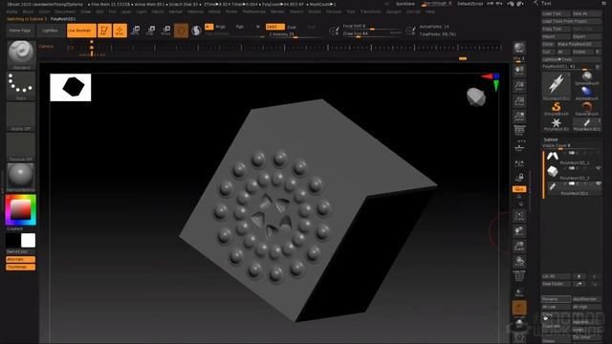
Task: Hide the bottom PolyMesh3D1 subtool eye icon
Action: 598,183
